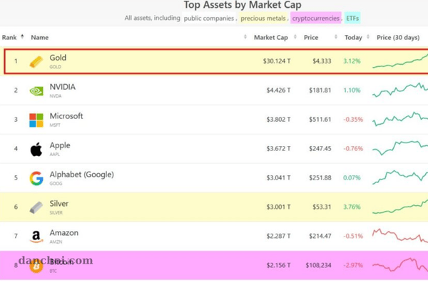
Task: Click the Google logo icon
Action: click(x=36, y=179)
